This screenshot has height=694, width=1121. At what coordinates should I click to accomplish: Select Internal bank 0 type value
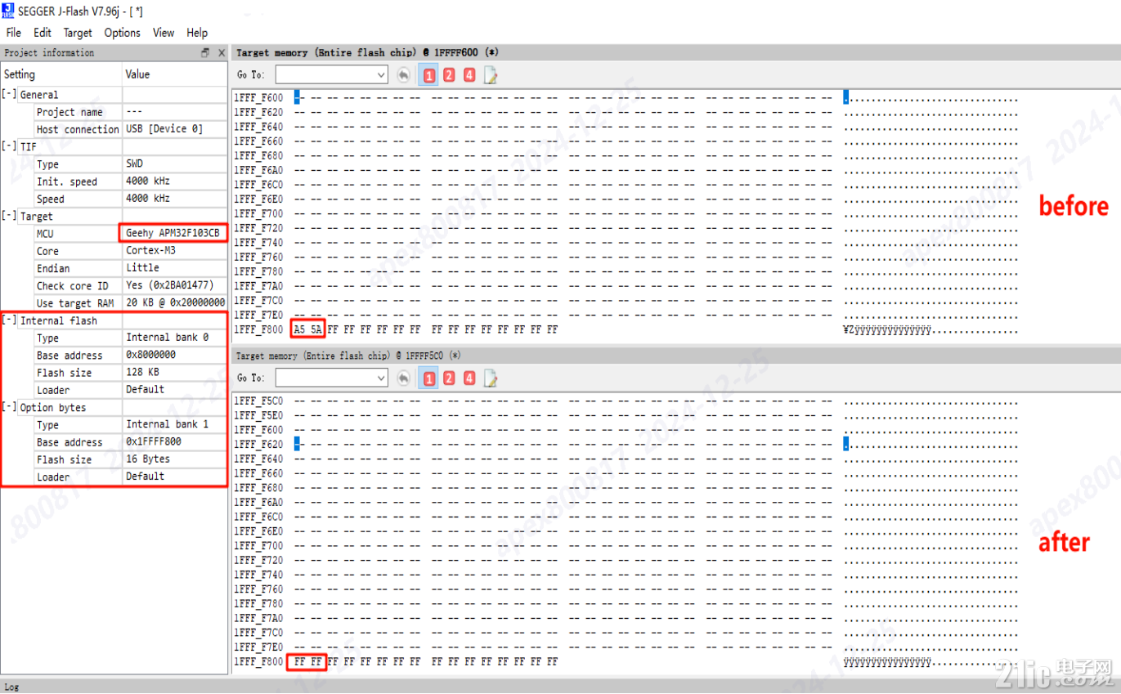[x=167, y=338]
